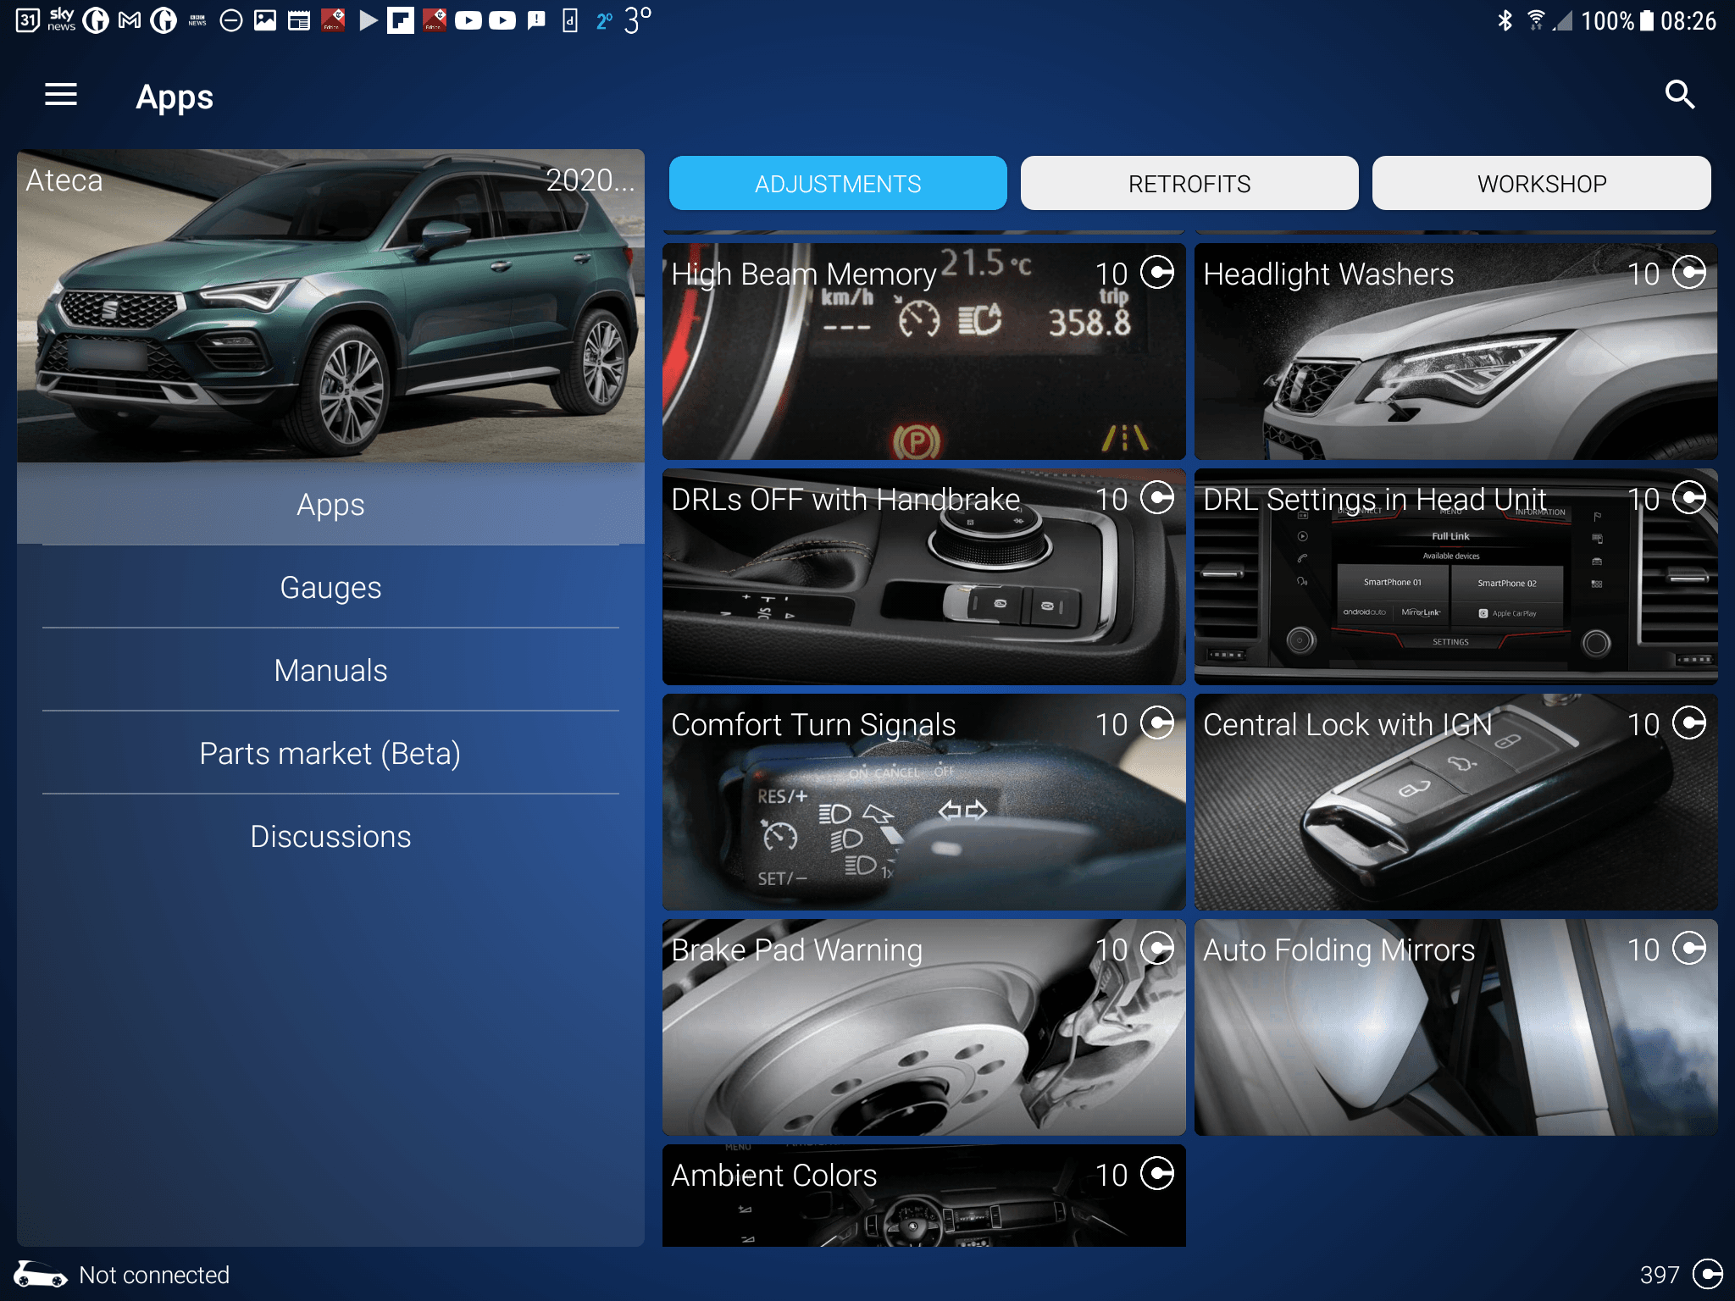The width and height of the screenshot is (1735, 1301).
Task: Tap the credits balance icon beside 397
Action: [x=1706, y=1274]
